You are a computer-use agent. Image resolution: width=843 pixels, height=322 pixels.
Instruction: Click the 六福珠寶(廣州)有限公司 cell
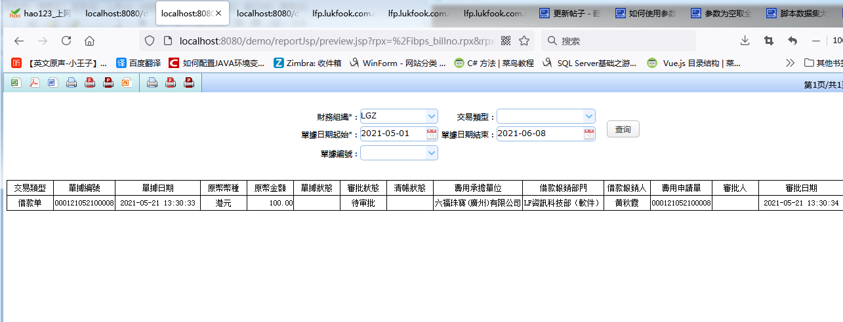pos(478,203)
